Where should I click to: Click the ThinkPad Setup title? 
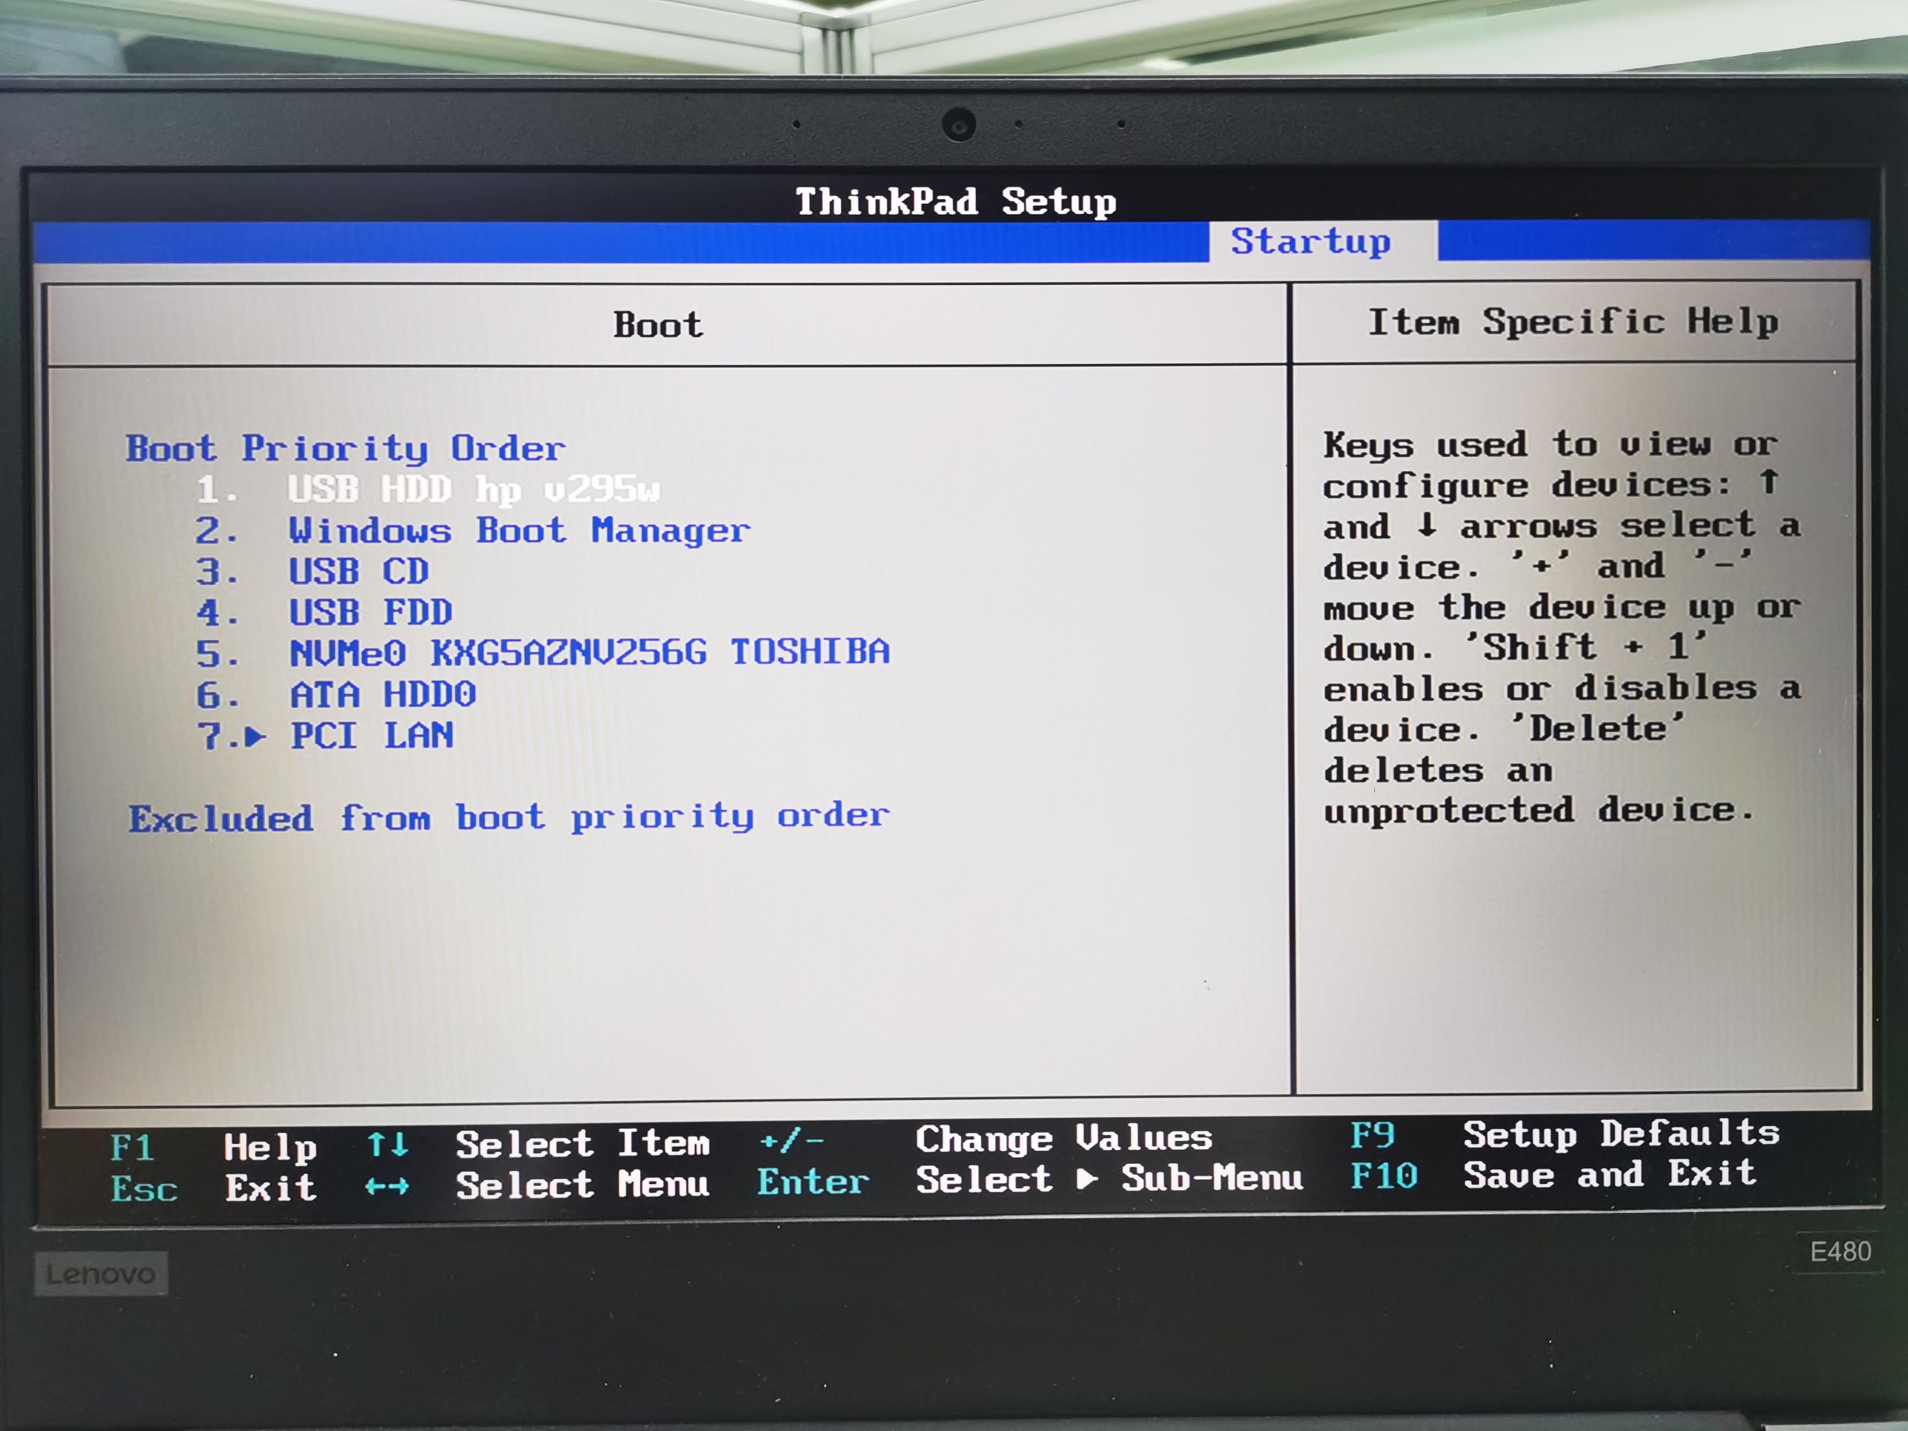coord(956,202)
